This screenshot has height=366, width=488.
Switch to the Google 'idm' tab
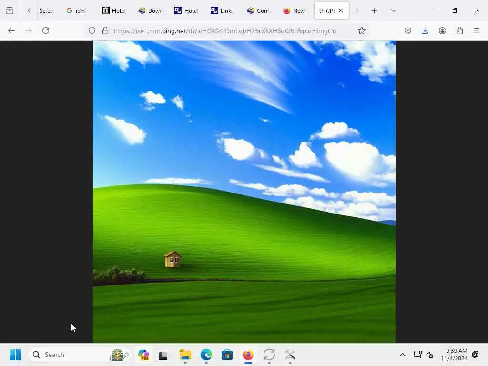(x=78, y=10)
